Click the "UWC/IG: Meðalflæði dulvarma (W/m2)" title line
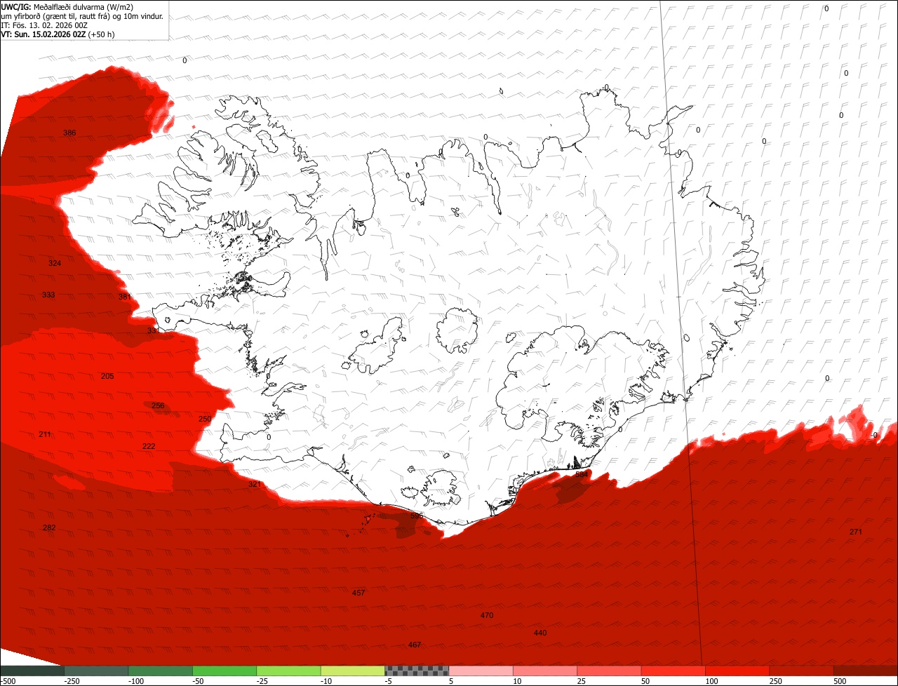This screenshot has height=686, width=898. point(67,7)
